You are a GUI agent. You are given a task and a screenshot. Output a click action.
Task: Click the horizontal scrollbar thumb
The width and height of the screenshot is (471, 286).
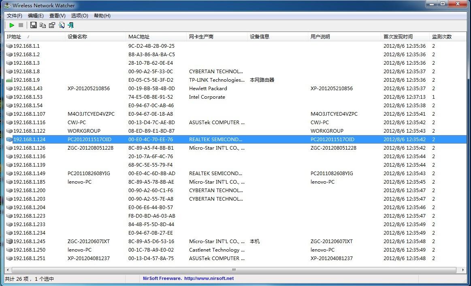[234, 270]
